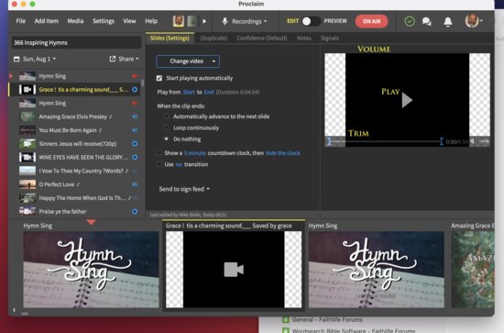Image resolution: width=504 pixels, height=333 pixels.
Task: Enable the countdown clock checkbox
Action: click(159, 153)
